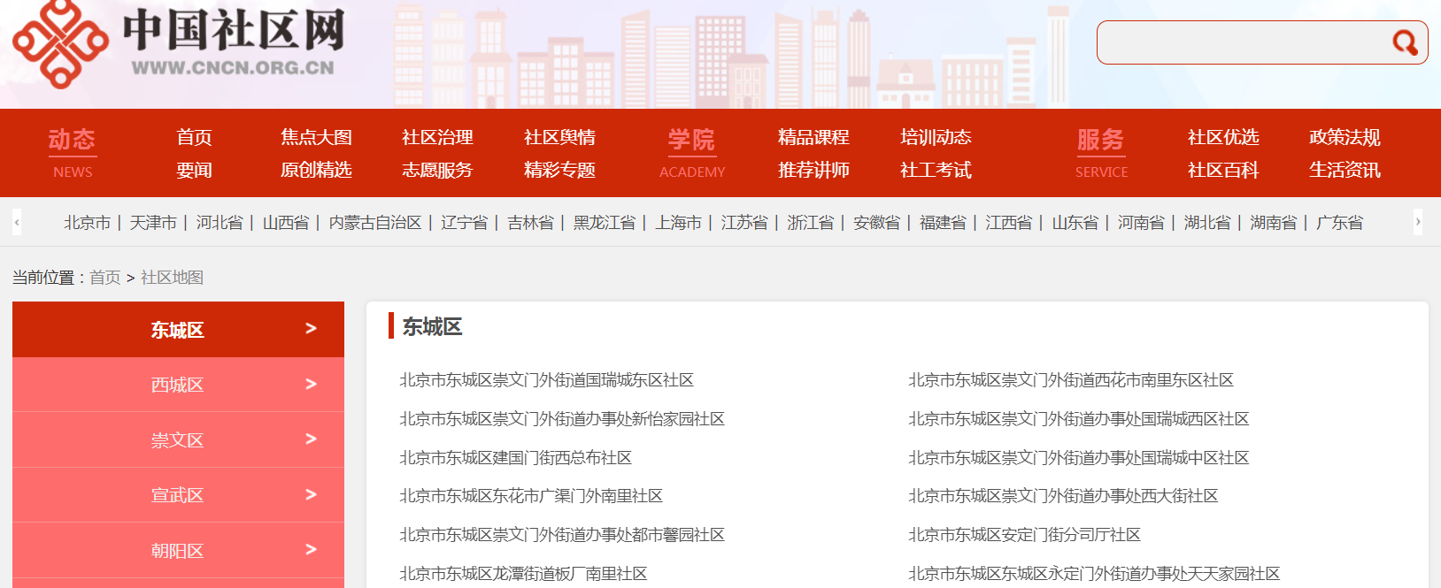Click 社区地图 in the breadcrumb
Screen dimensions: 1441x588
tap(172, 278)
